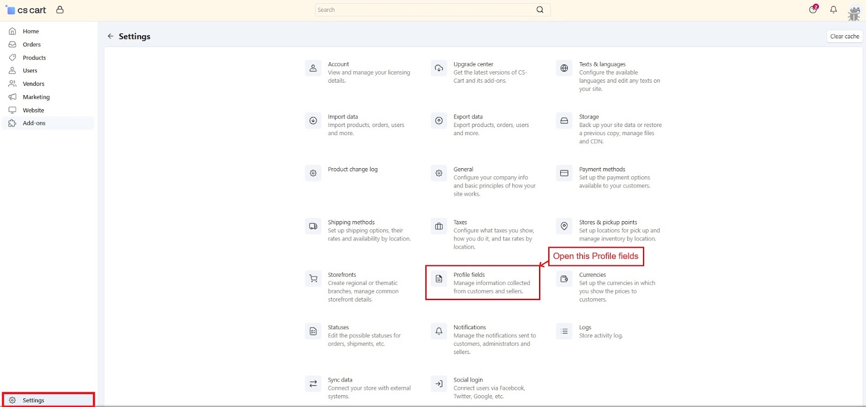Open the Profile fields settings link
Image resolution: width=866 pixels, height=407 pixels.
click(x=469, y=275)
